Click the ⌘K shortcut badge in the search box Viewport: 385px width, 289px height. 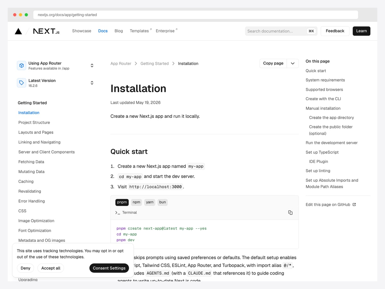point(311,31)
